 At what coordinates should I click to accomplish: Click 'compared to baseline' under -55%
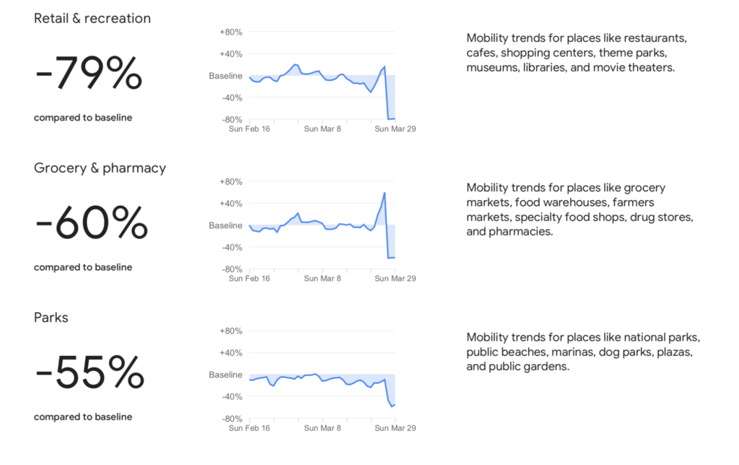[83, 417]
